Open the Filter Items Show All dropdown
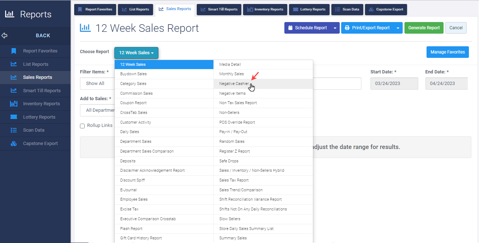 pos(97,84)
